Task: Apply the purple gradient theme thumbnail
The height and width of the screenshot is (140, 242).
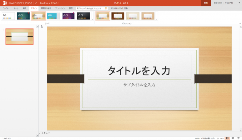Action: (68, 16)
